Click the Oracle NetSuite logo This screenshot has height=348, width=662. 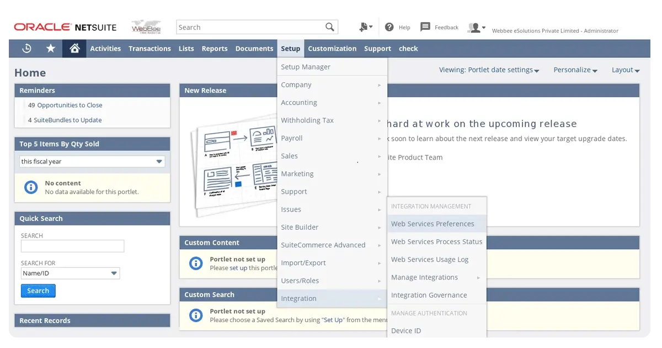pos(66,26)
